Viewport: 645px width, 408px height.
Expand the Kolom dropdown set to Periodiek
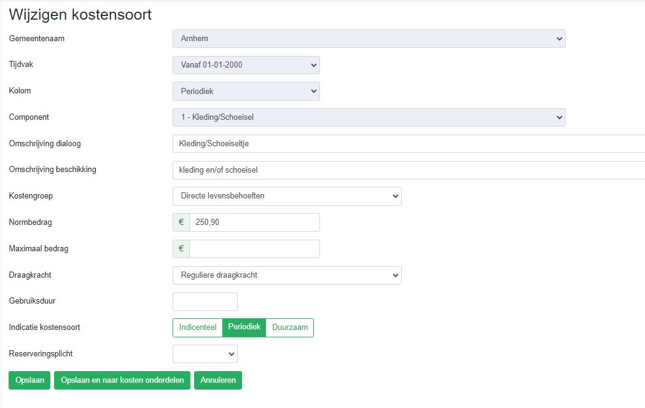click(246, 92)
